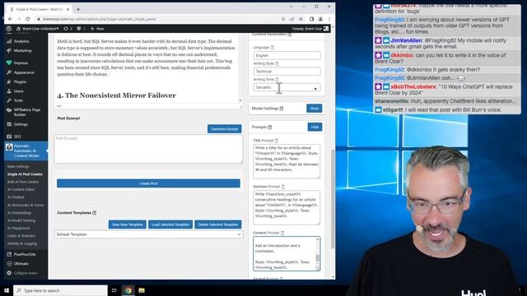Bookmark page with the star icon
Screen dimensions: 527x296
(x=301, y=19)
